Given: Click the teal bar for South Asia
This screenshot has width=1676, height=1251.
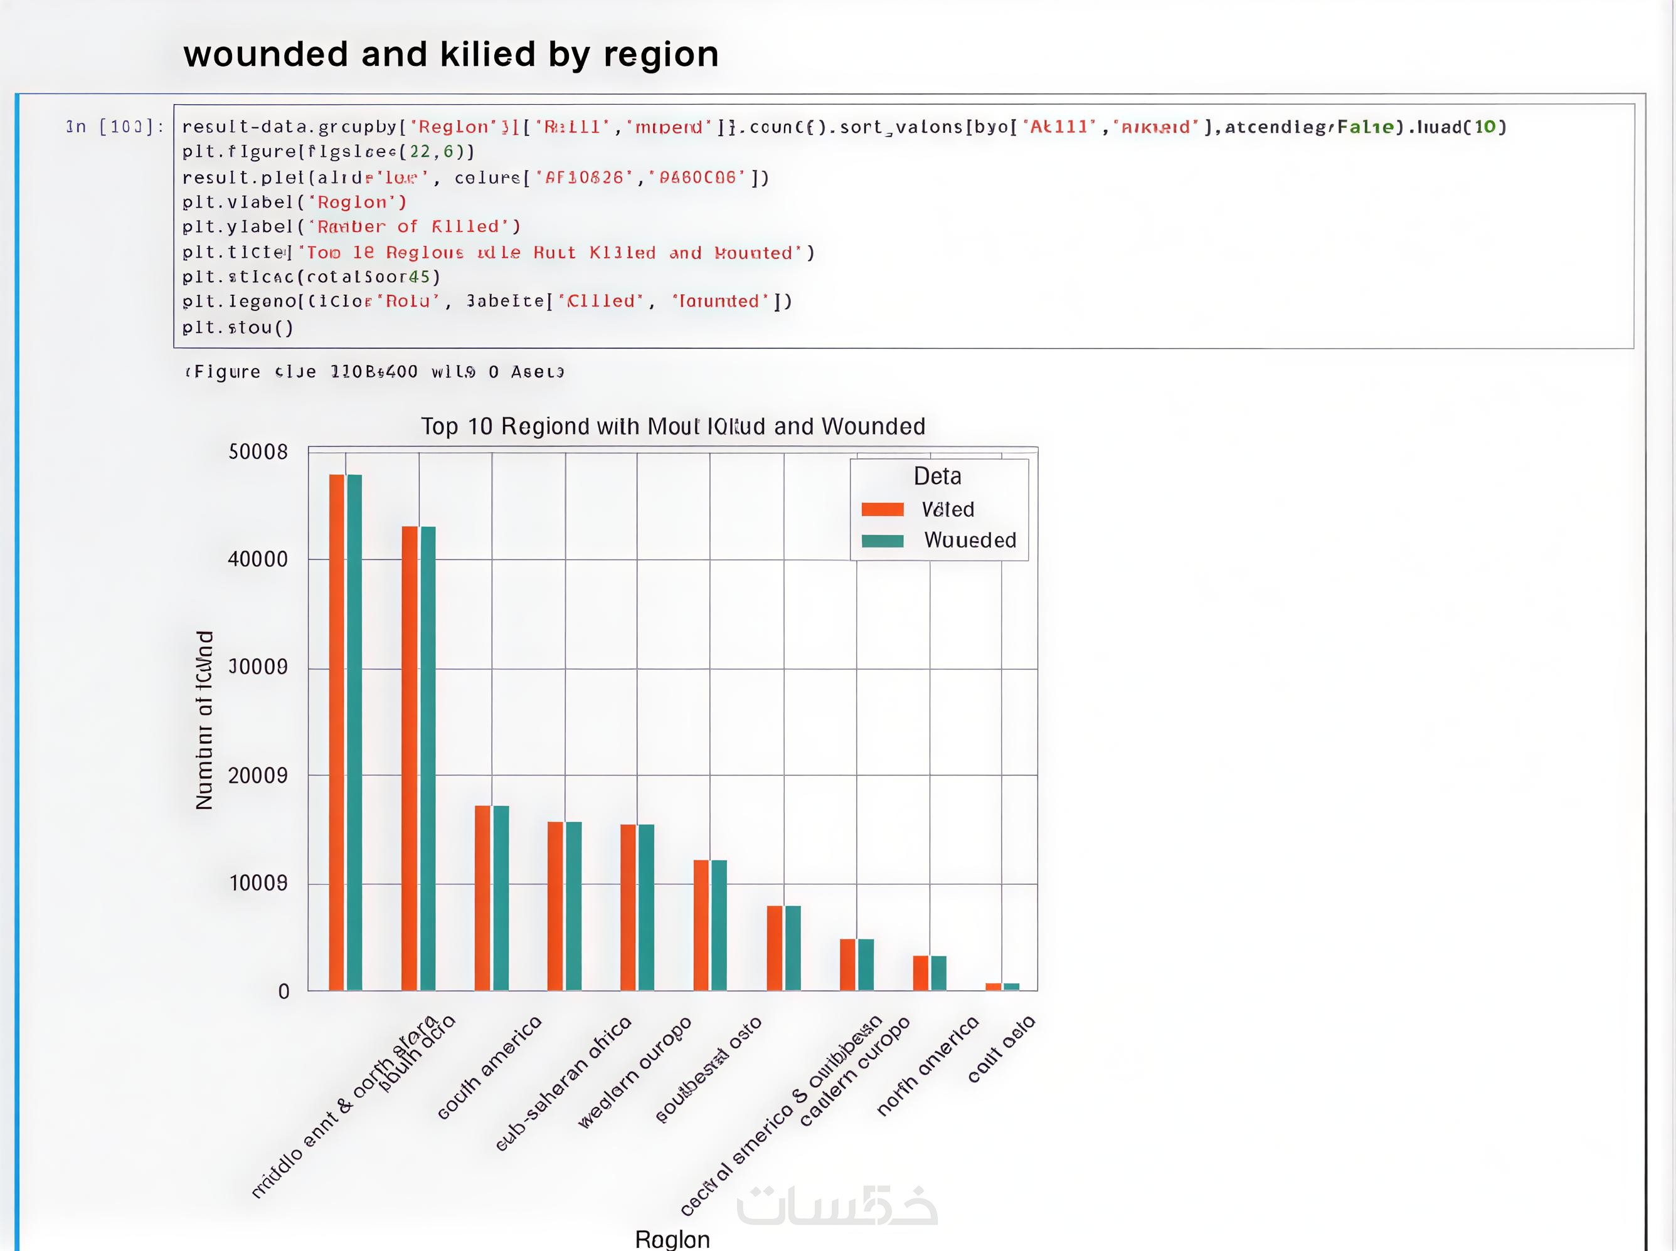Looking at the screenshot, I should pyautogui.click(x=428, y=757).
